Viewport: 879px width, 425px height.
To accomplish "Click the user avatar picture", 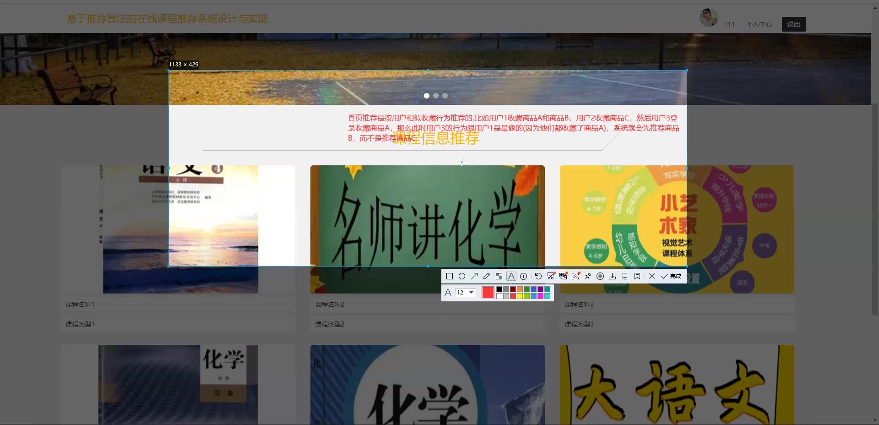I will click(x=709, y=17).
